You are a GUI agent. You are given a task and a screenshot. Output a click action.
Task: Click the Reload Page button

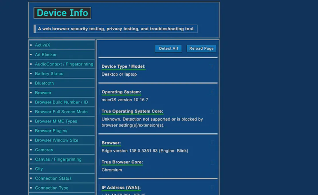pos(201,48)
